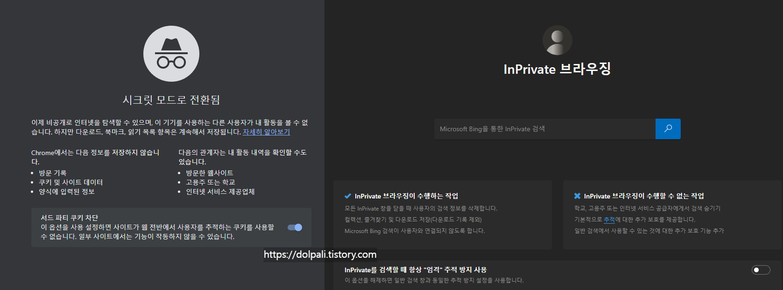Screen dimensions: 783x290
Task: Click the 학교, 고용주 또는 인터넷 서비스 line
Action: [x=648, y=208]
